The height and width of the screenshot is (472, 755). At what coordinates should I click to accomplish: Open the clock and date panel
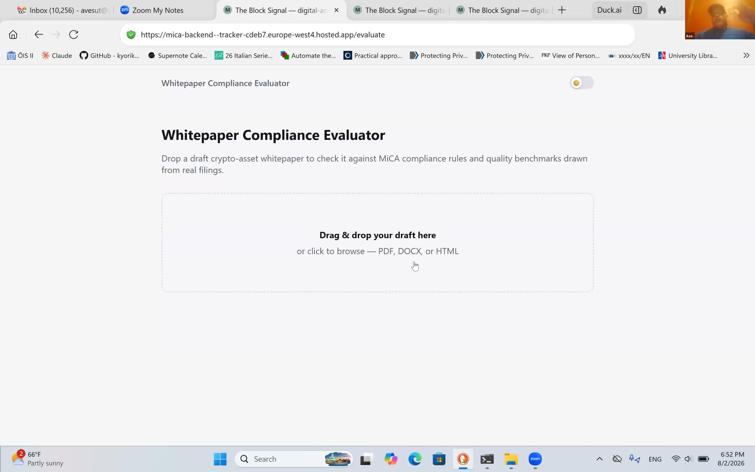(x=731, y=459)
